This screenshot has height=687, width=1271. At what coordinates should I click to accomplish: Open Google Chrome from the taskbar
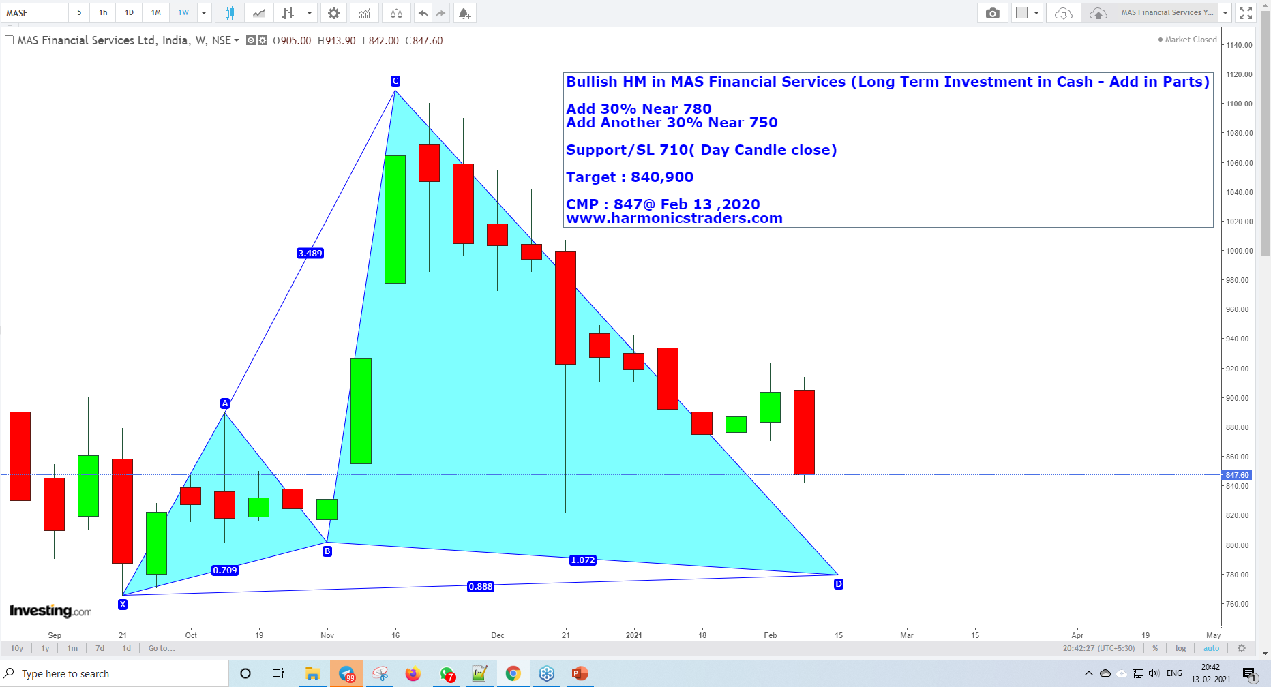point(513,673)
